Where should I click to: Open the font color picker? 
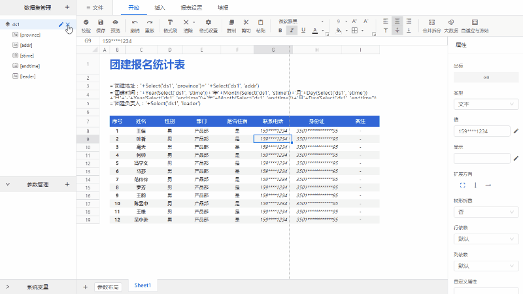coord(315,30)
